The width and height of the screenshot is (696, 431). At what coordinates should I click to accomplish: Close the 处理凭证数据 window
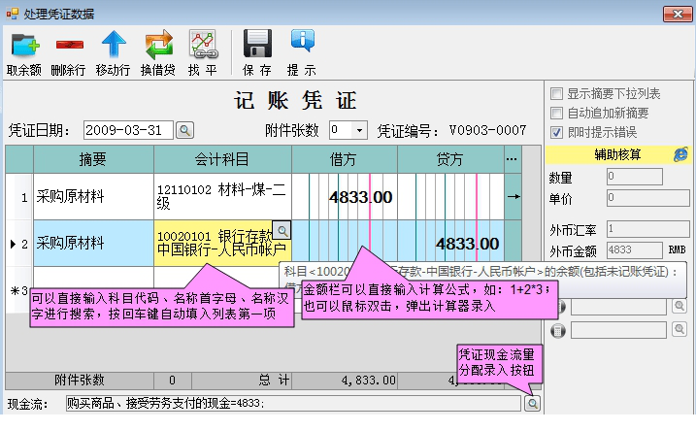(x=678, y=14)
